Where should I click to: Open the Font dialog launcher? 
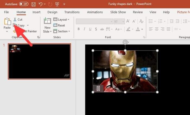pos(144,37)
